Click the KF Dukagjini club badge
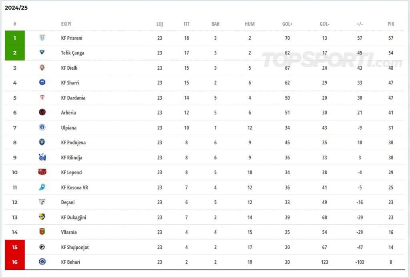410x278 pixels. 42,217
